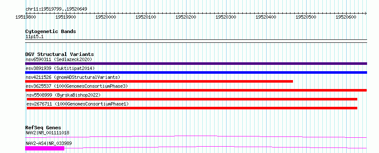Screen dimensions: 379x153
Task: Select the red esv3625537 variant bar
Action: click(x=196, y=90)
